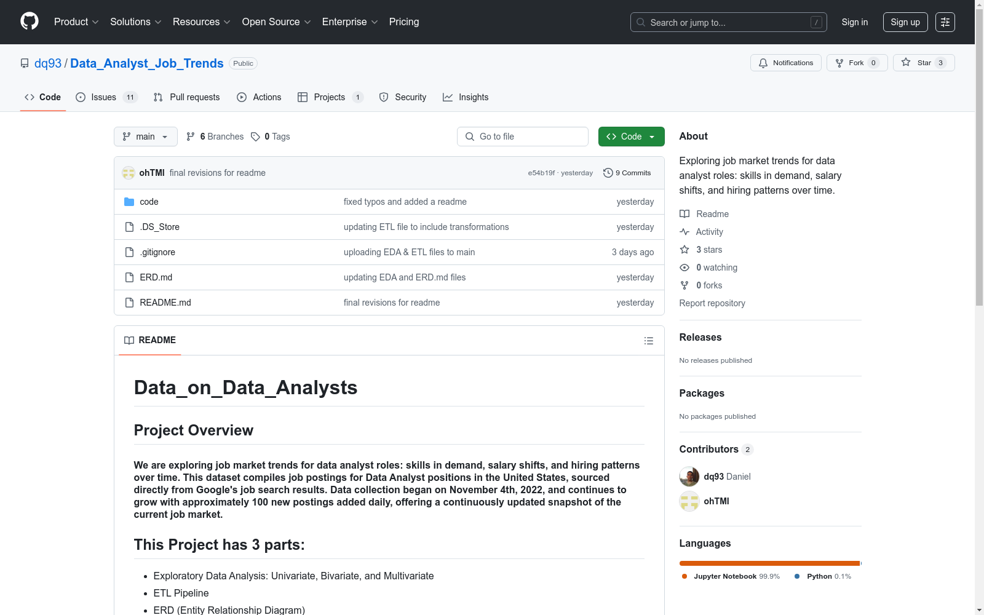Click the ERD.md file icon

(129, 277)
